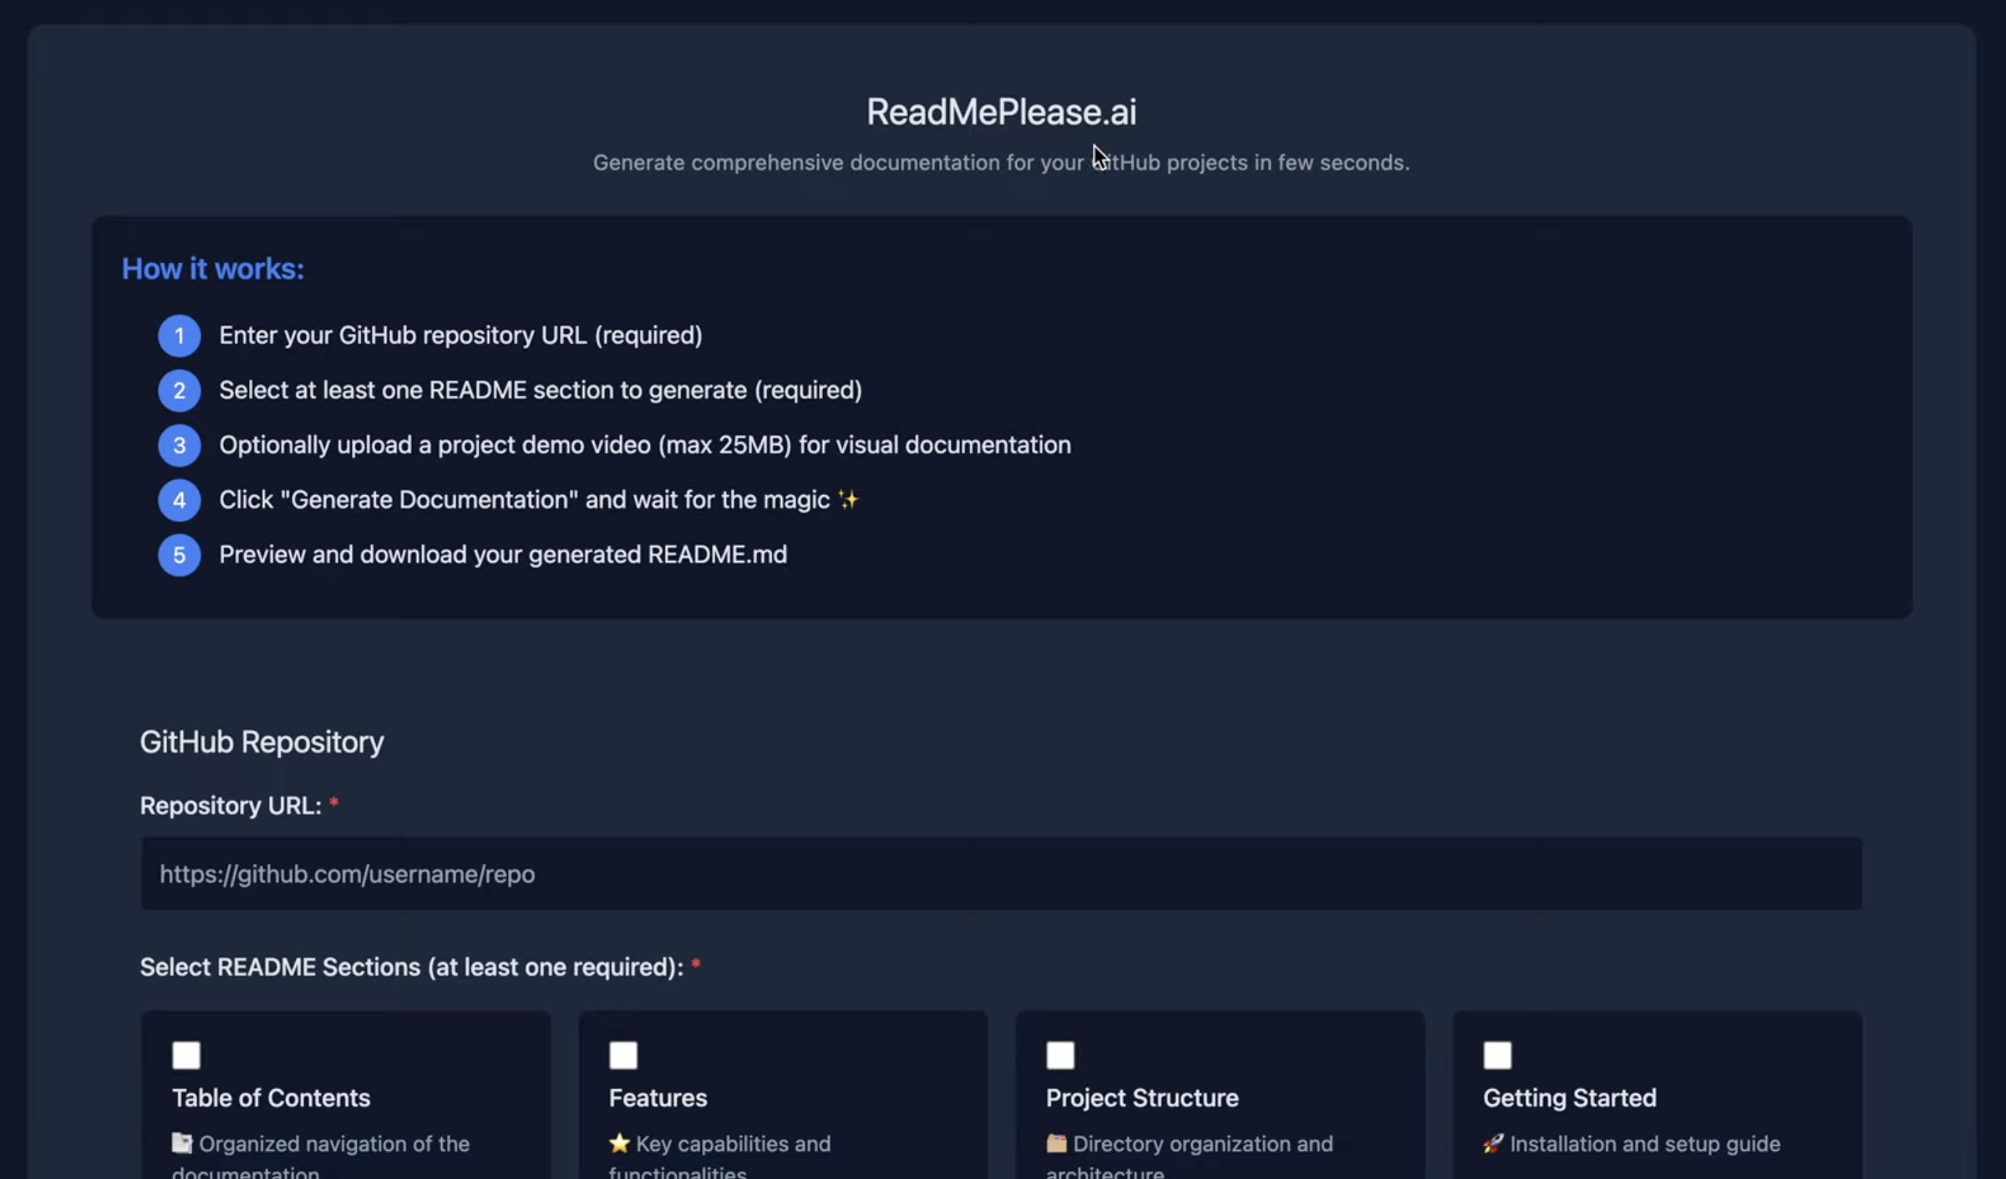Screen dimensions: 2006x1179
Task: Click the step 2 circle badge
Action: point(179,390)
